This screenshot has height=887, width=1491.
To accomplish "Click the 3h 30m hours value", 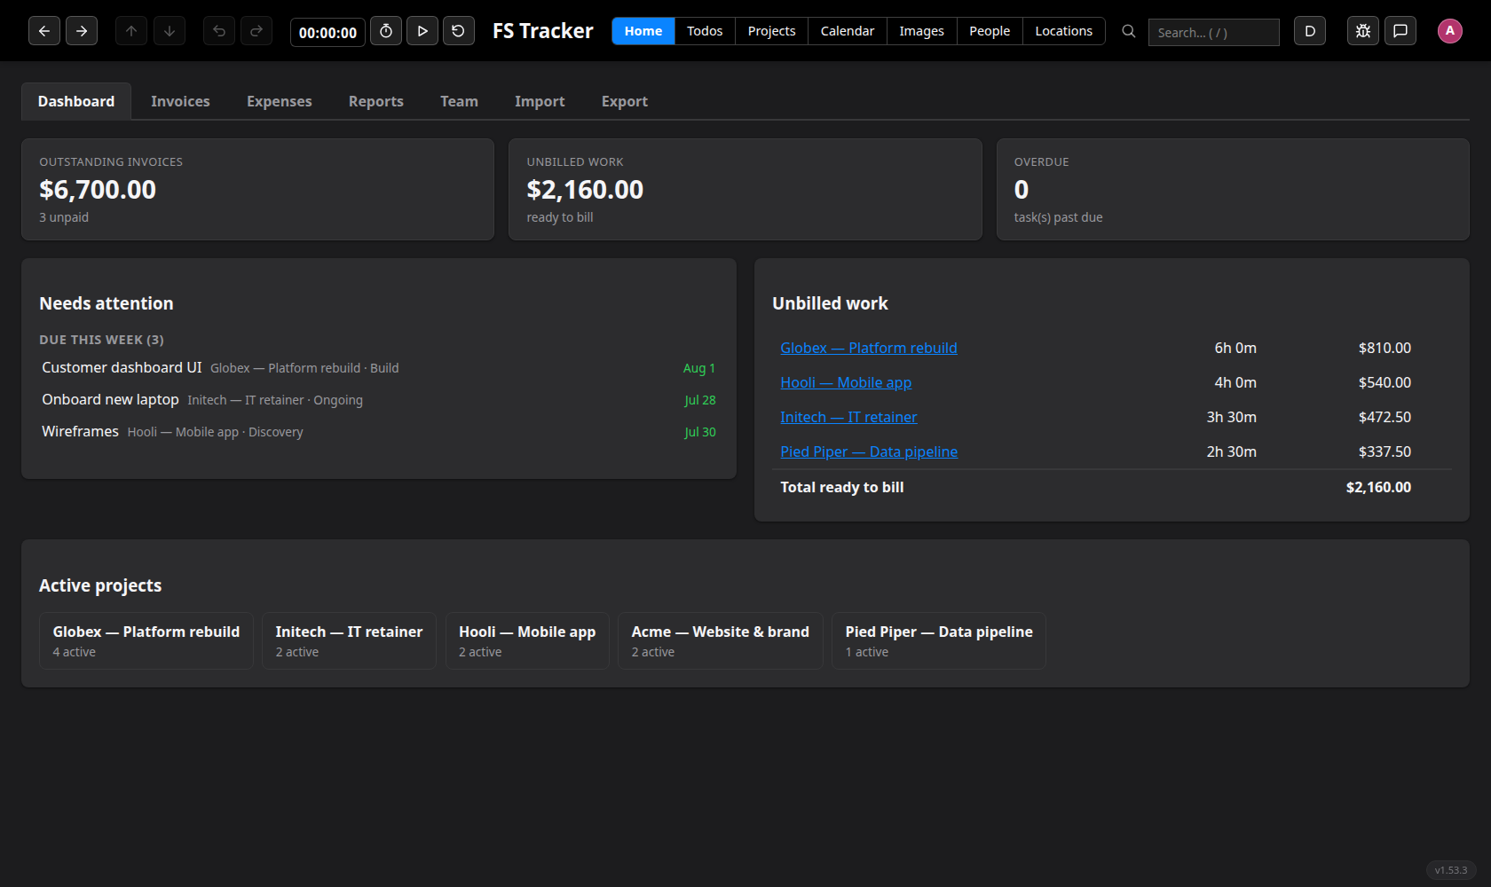I will click(1231, 417).
